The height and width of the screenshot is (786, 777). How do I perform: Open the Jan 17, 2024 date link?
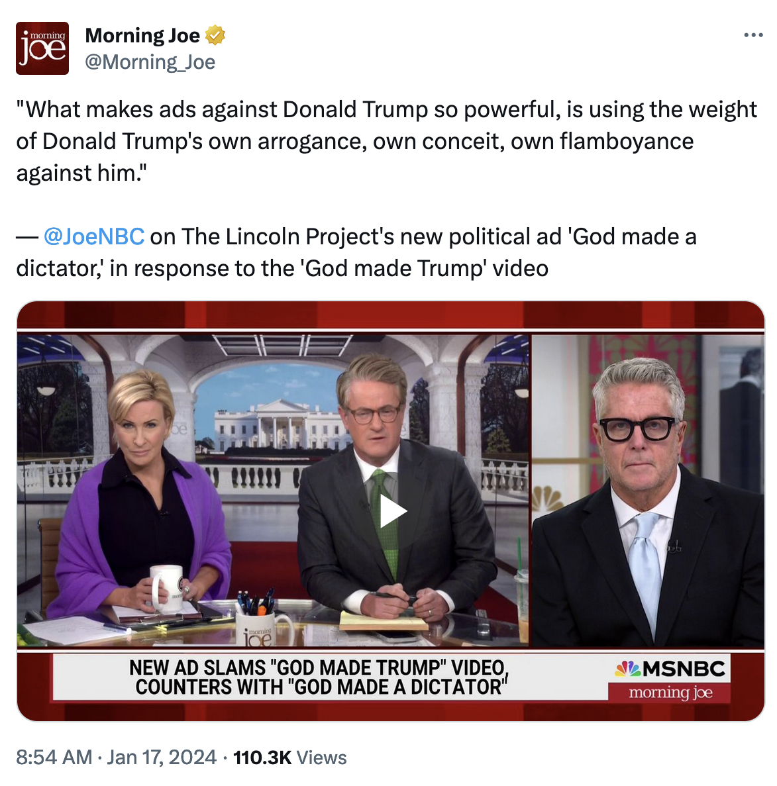[x=162, y=758]
